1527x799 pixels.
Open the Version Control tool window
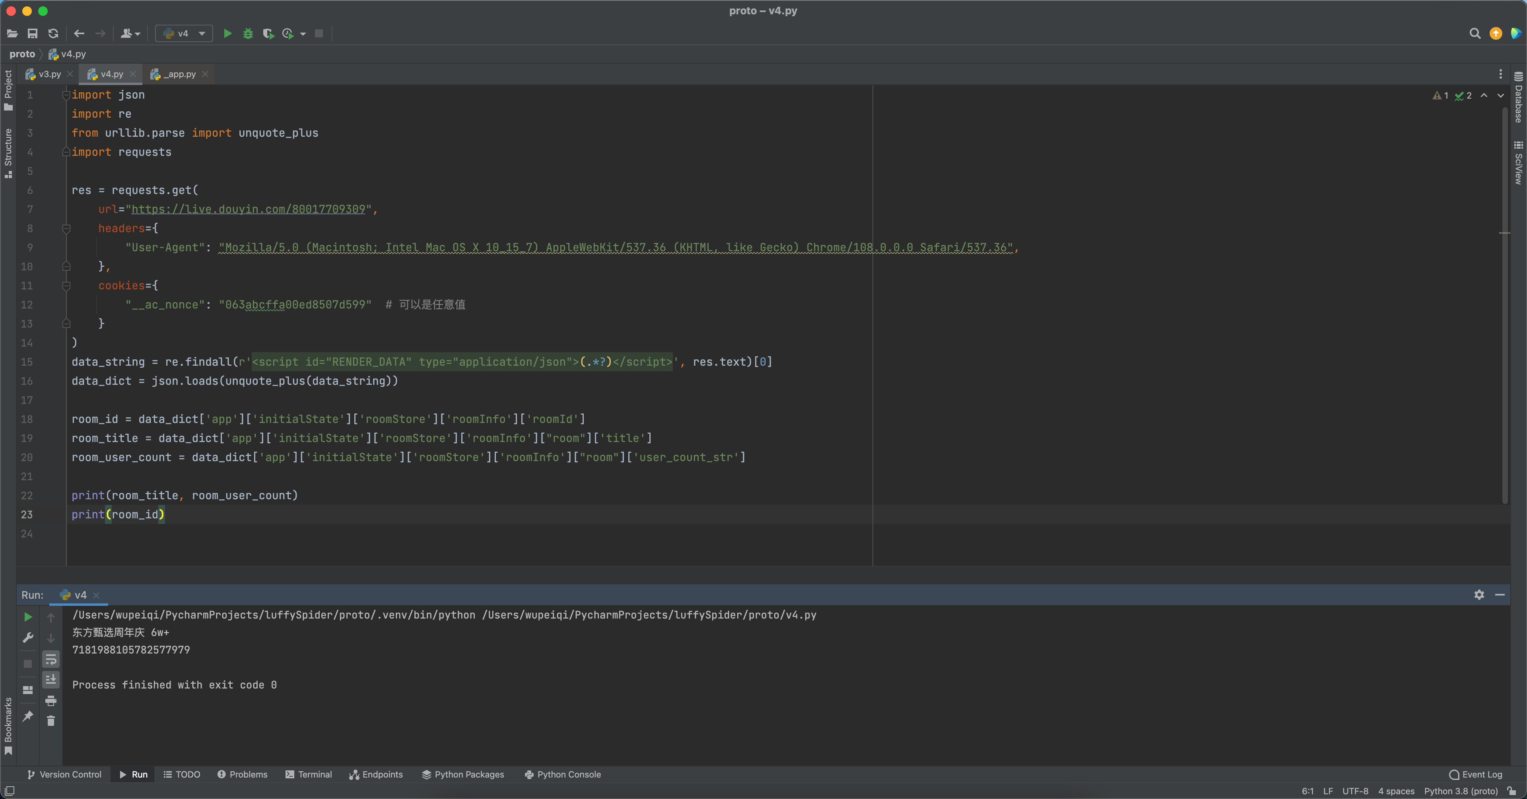click(x=64, y=775)
